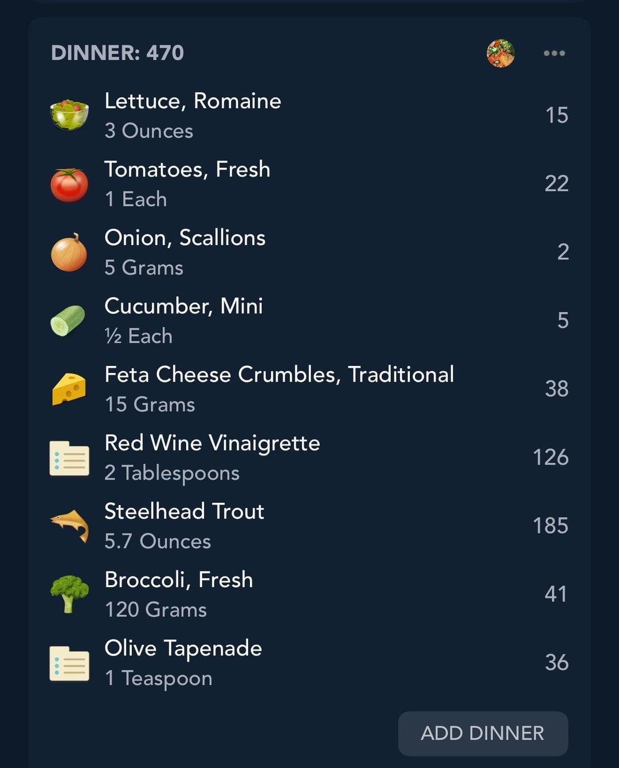619x768 pixels.
Task: Tap the broccoli icon
Action: [x=69, y=594]
